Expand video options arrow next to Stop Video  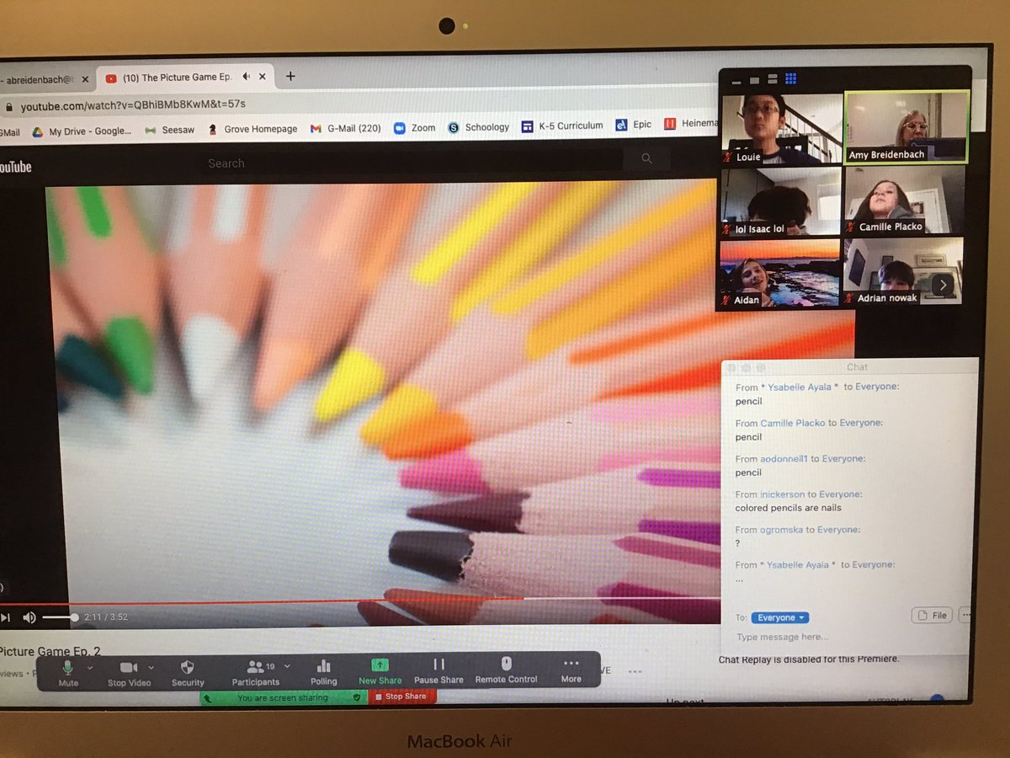click(151, 667)
